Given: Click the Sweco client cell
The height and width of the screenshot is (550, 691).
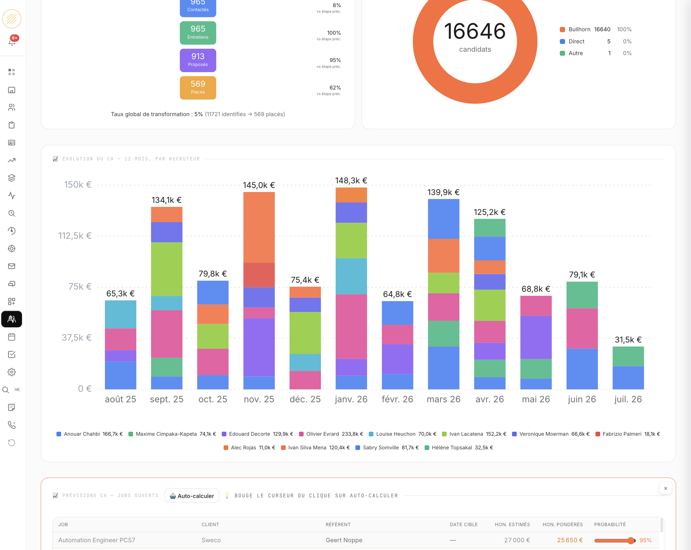Looking at the screenshot, I should 211,540.
